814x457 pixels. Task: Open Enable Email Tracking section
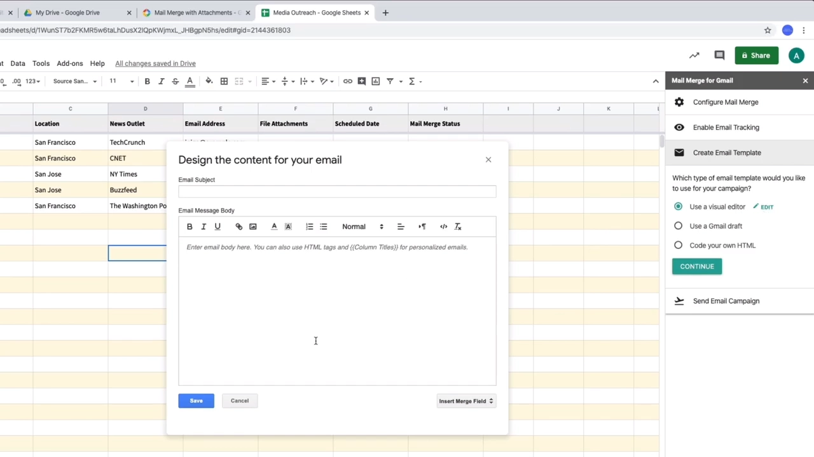[740, 128]
